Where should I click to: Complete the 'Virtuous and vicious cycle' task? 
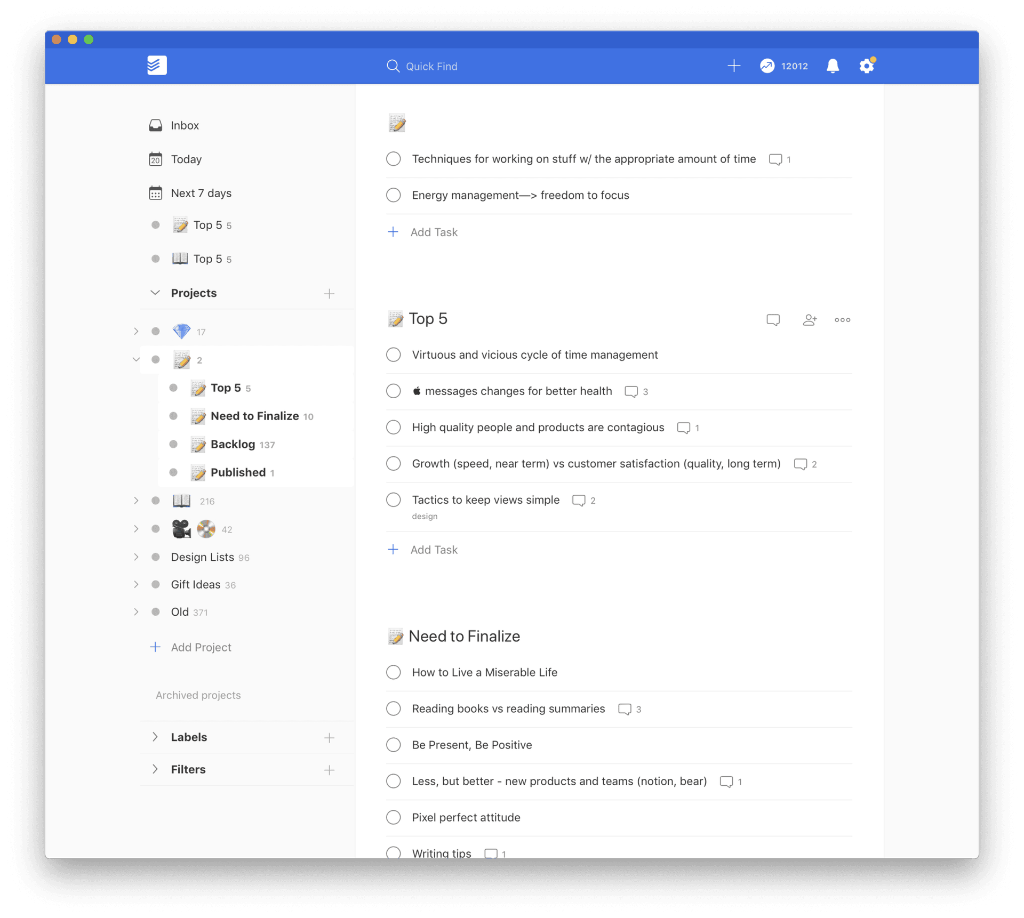(393, 355)
